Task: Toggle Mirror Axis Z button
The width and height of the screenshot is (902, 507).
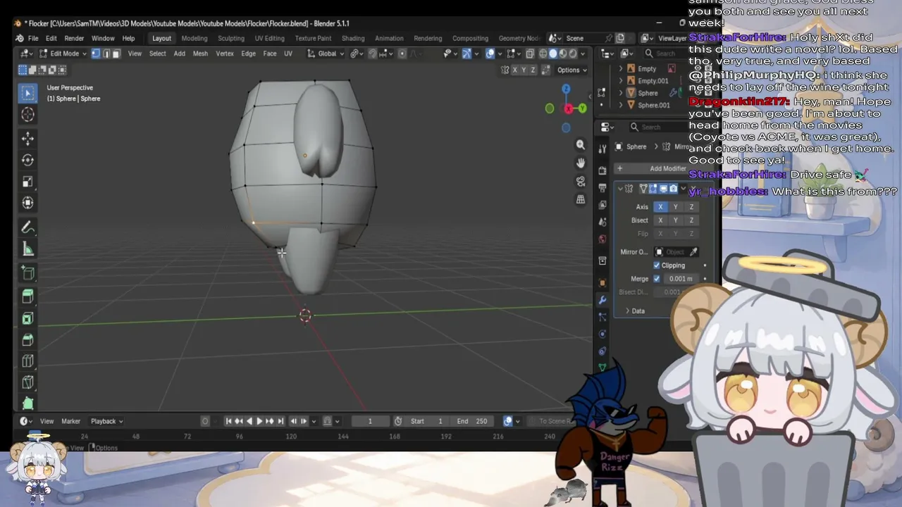Action: coord(691,207)
